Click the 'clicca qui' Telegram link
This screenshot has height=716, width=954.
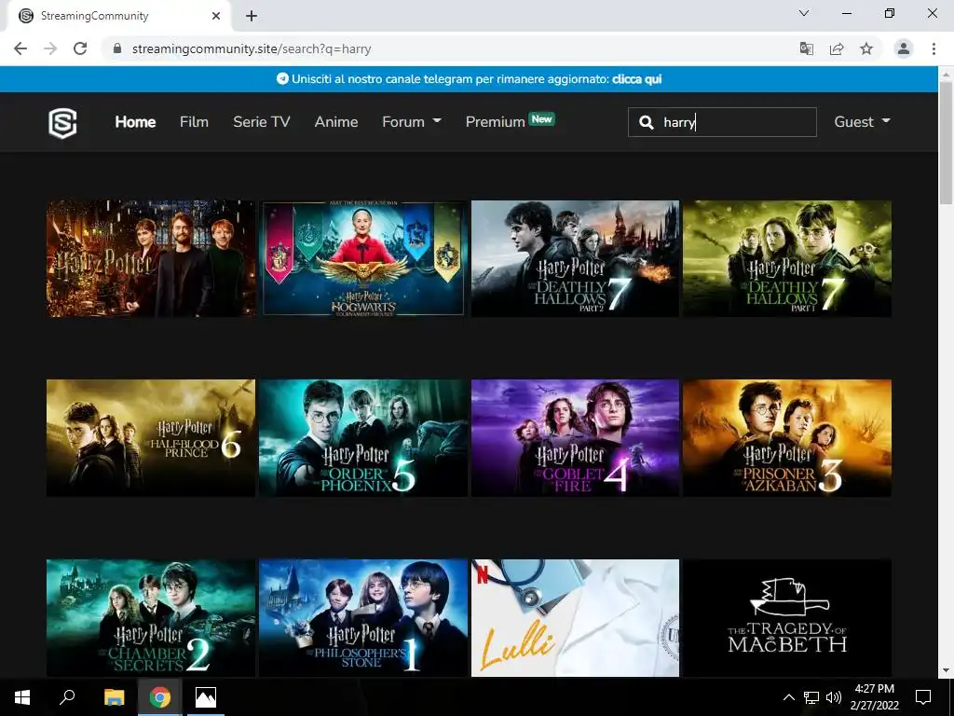click(x=636, y=79)
